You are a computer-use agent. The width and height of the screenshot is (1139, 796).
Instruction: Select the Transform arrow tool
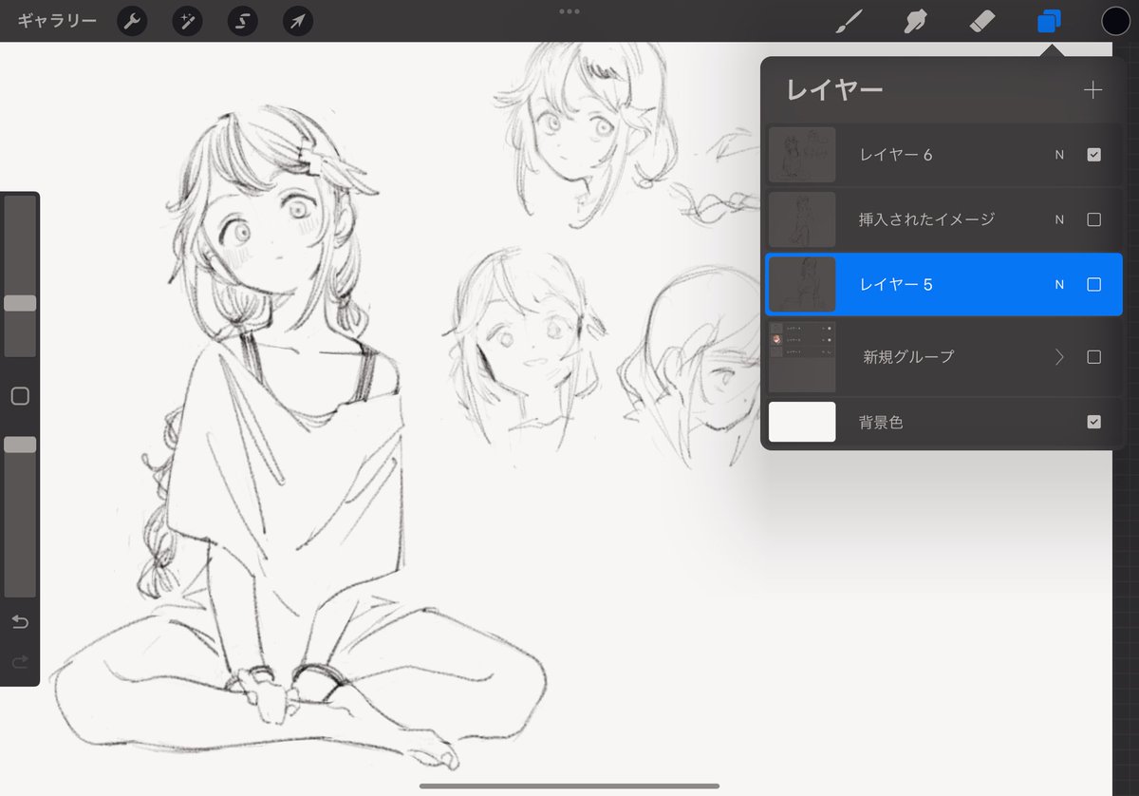tap(297, 21)
